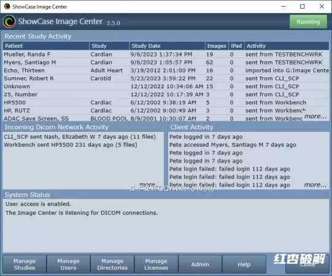This screenshot has height=276, width=332.
Task: Click the Recent Study Activity heading
Action: click(x=38, y=36)
